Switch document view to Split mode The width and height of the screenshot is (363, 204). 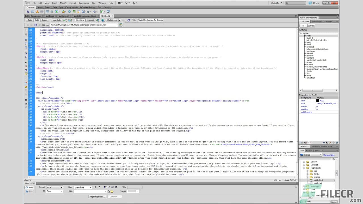click(x=37, y=20)
